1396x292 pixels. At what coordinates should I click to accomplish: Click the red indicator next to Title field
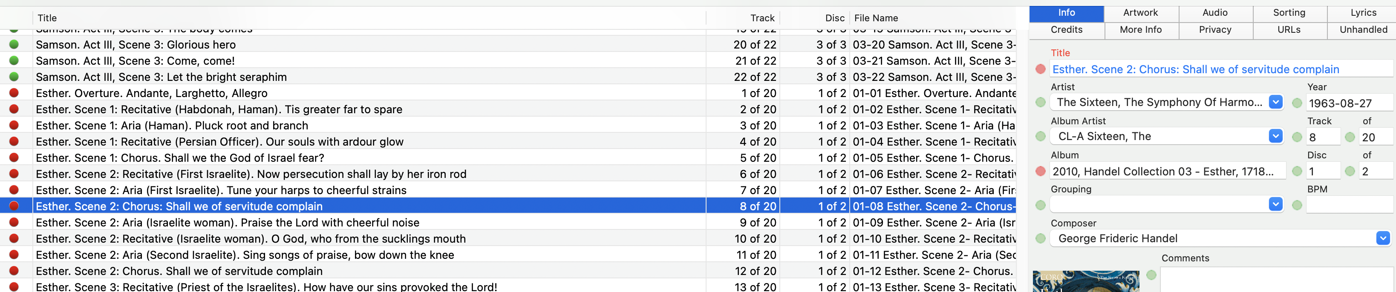[x=1040, y=69]
